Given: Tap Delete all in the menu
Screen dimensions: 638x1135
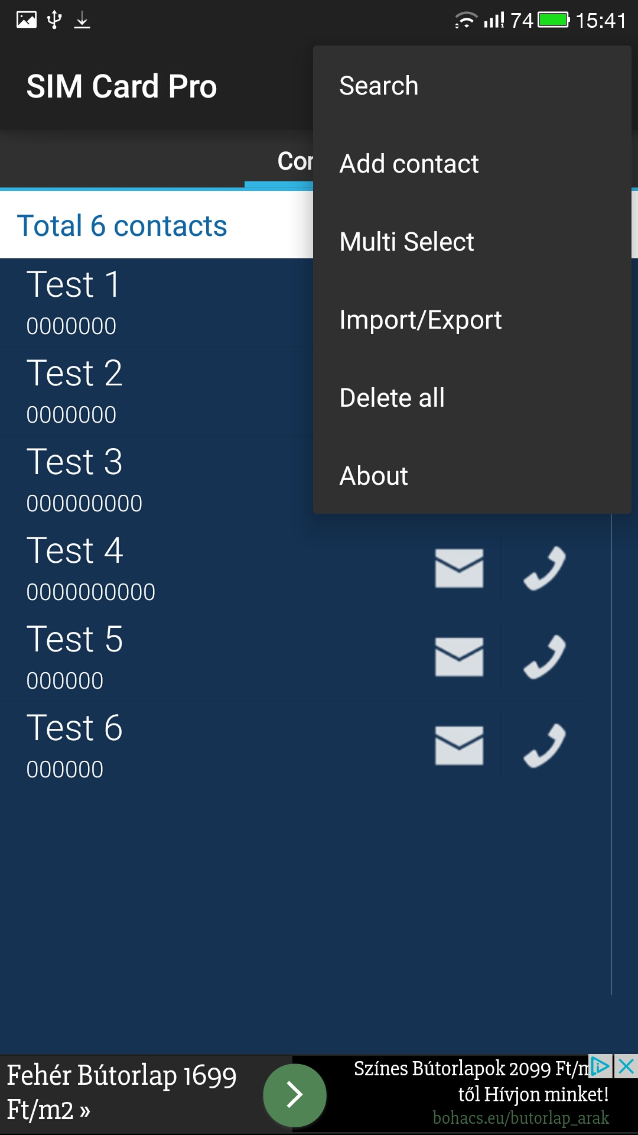Looking at the screenshot, I should coord(392,397).
